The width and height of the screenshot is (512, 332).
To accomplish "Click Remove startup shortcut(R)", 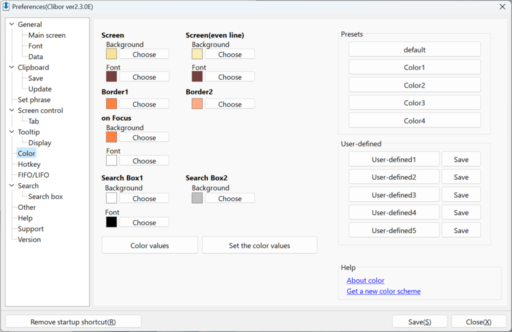I will [73, 322].
